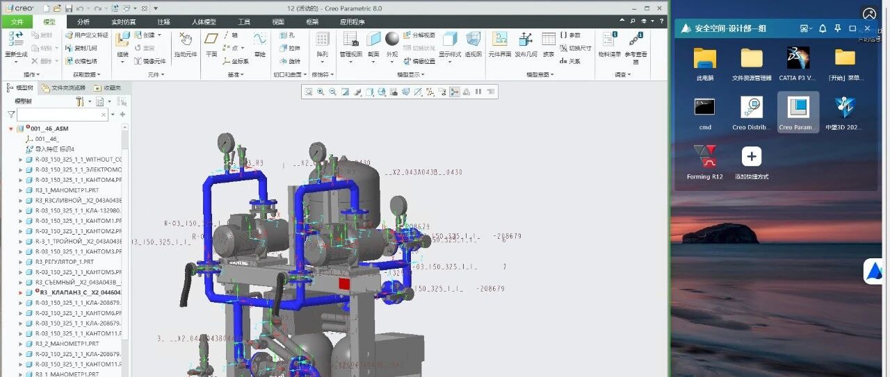Open the 模型显示 group dropdown
The height and width of the screenshot is (377, 890).
pos(410,74)
